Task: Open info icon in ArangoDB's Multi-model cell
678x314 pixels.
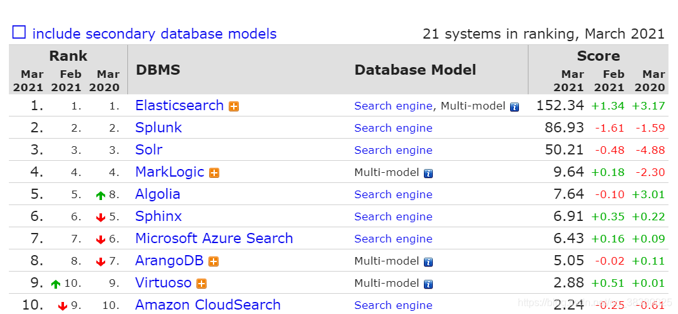Action: click(428, 261)
